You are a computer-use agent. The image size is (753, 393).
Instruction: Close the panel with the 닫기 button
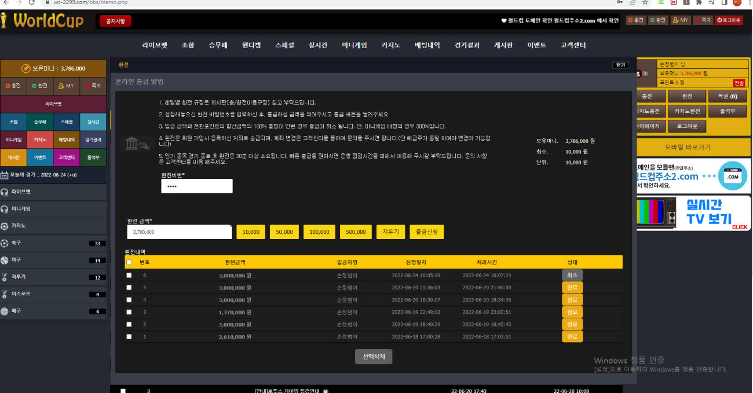pyautogui.click(x=620, y=65)
